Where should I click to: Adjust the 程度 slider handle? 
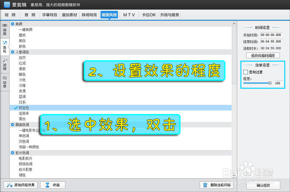(x=270, y=83)
